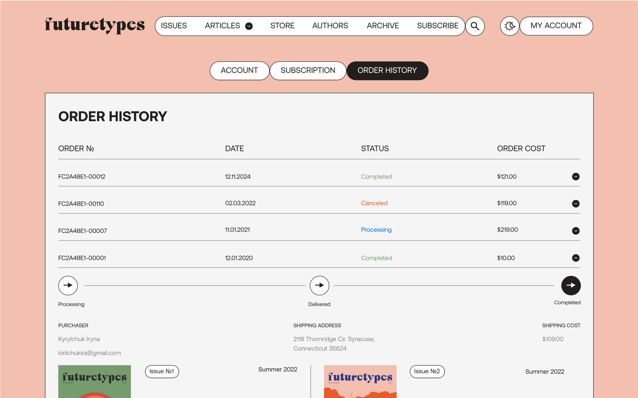Toggle dark mode theme
Image resolution: width=638 pixels, height=398 pixels.
509,26
